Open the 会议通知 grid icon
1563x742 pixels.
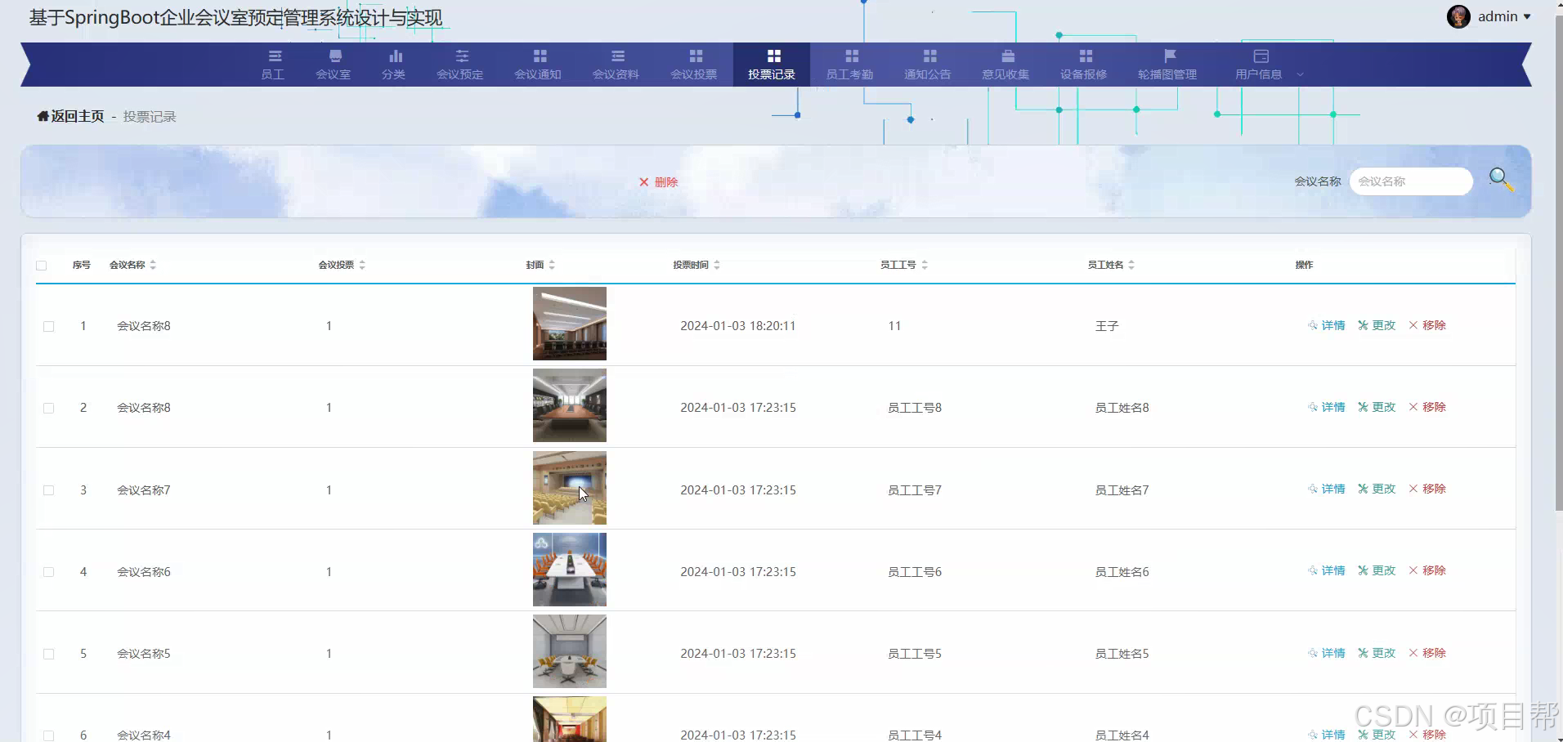click(x=540, y=56)
